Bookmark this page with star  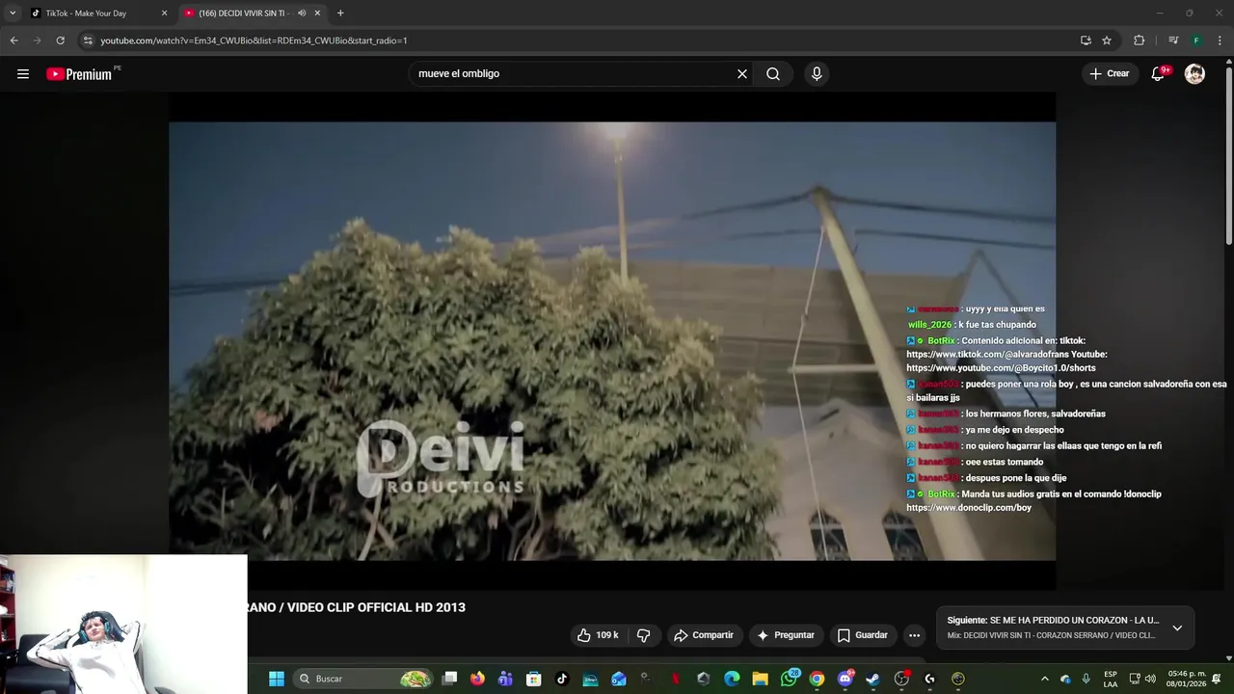[1107, 40]
